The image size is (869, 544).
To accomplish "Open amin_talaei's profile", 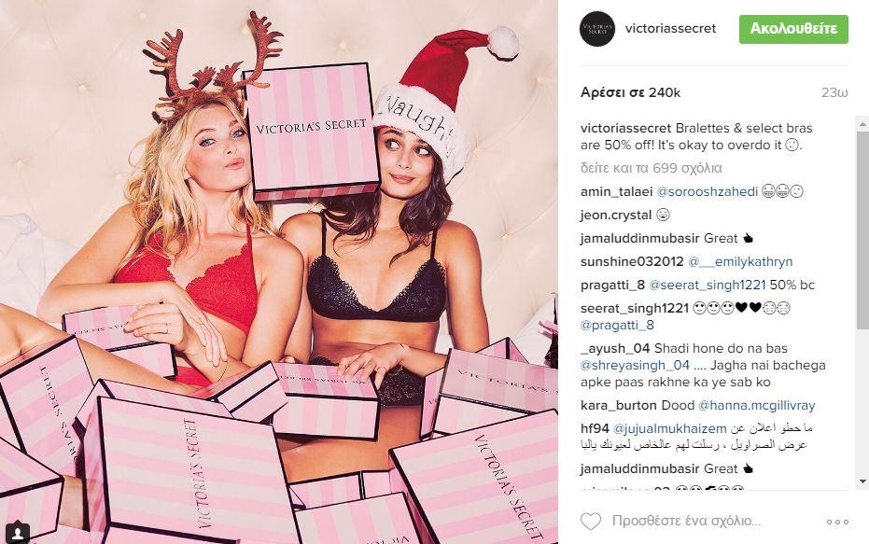I will (616, 191).
